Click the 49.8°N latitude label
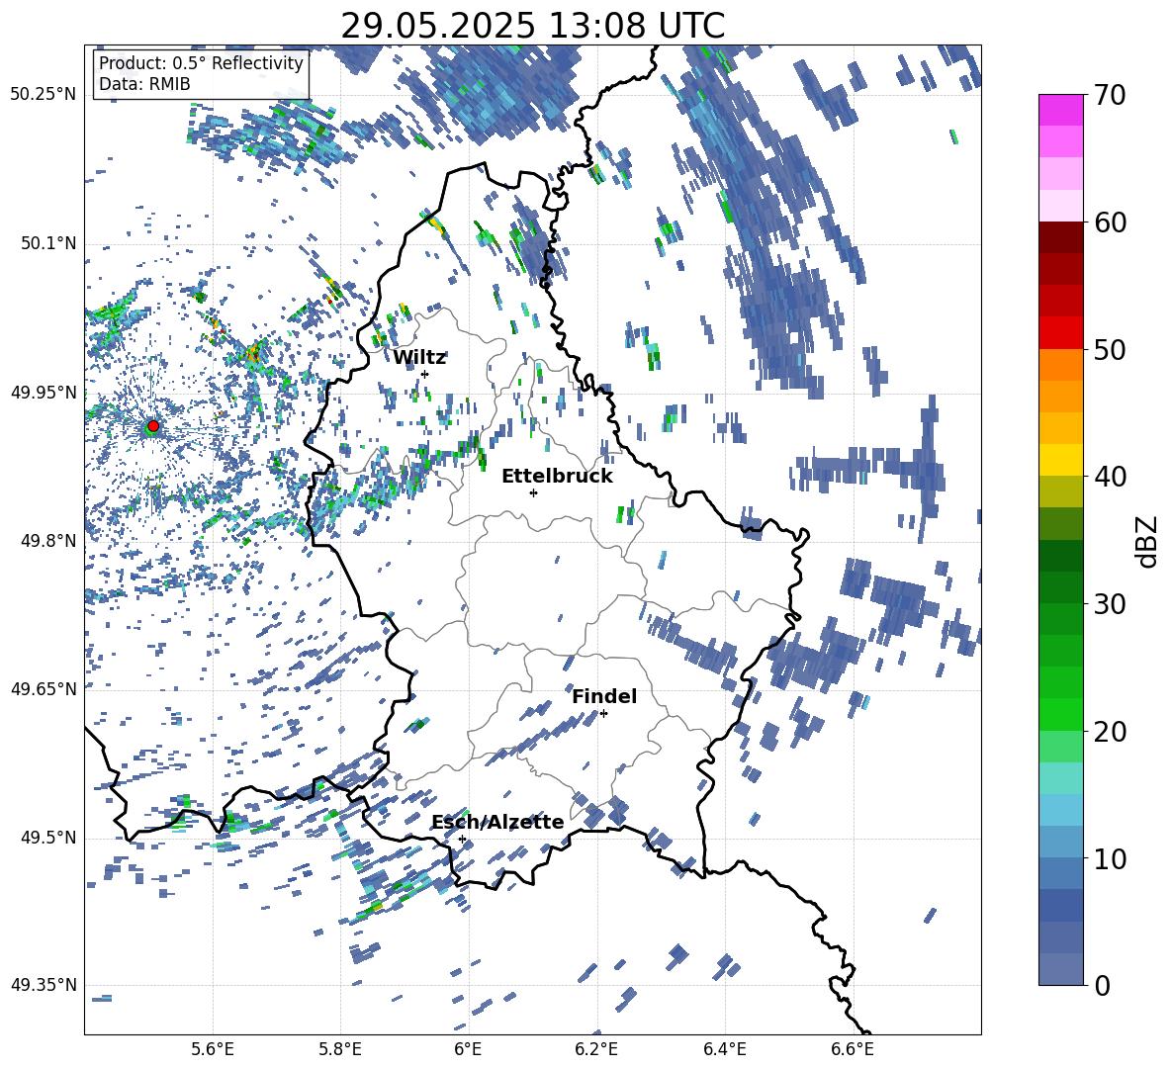Screen dimensions: 1171x1069 [48, 541]
